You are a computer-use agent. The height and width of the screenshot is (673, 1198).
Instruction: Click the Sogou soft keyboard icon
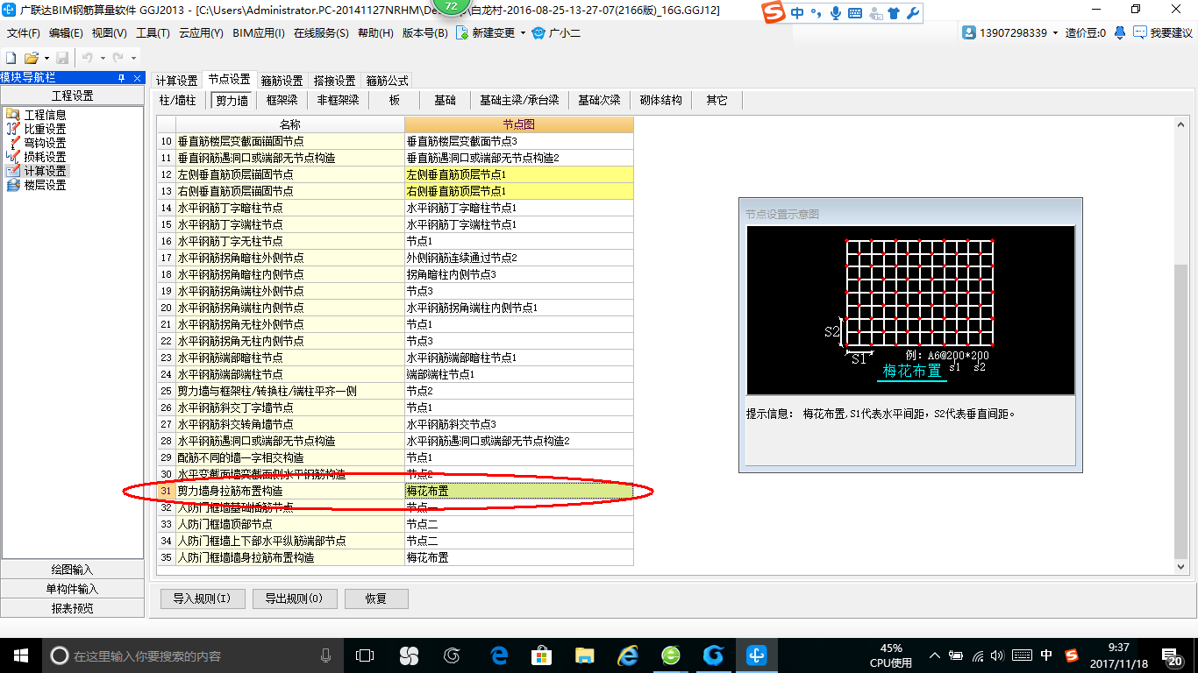click(854, 13)
